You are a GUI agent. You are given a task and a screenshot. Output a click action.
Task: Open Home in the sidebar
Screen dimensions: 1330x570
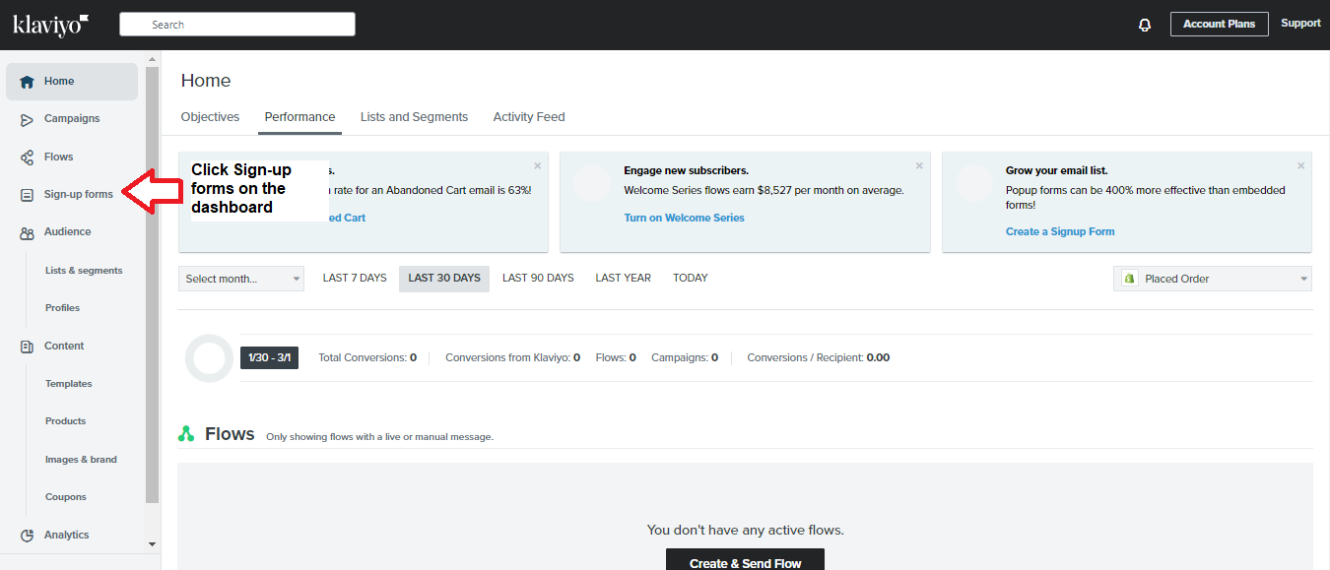(x=72, y=82)
